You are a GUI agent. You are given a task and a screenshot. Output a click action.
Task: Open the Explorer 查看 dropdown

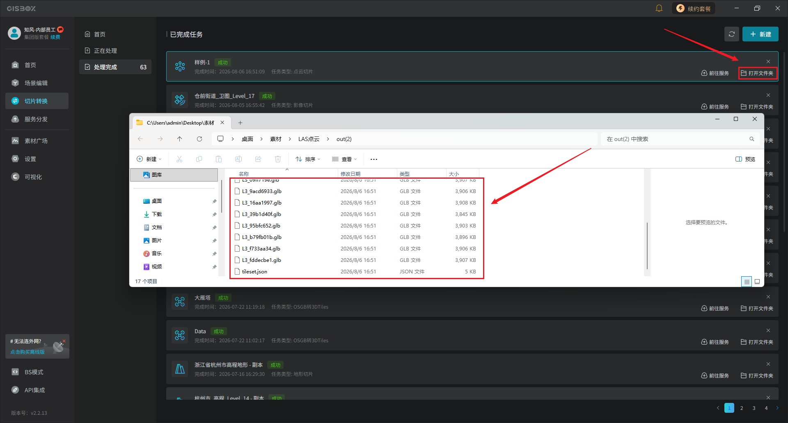point(345,159)
